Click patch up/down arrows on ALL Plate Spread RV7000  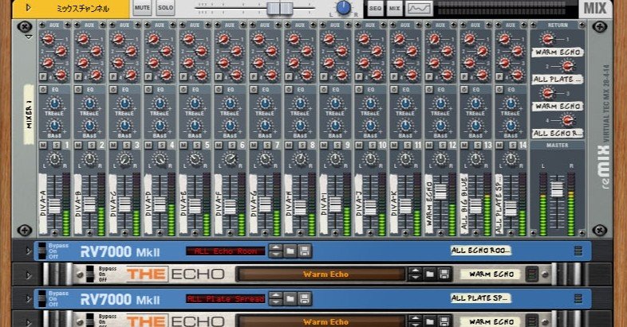tap(275, 298)
